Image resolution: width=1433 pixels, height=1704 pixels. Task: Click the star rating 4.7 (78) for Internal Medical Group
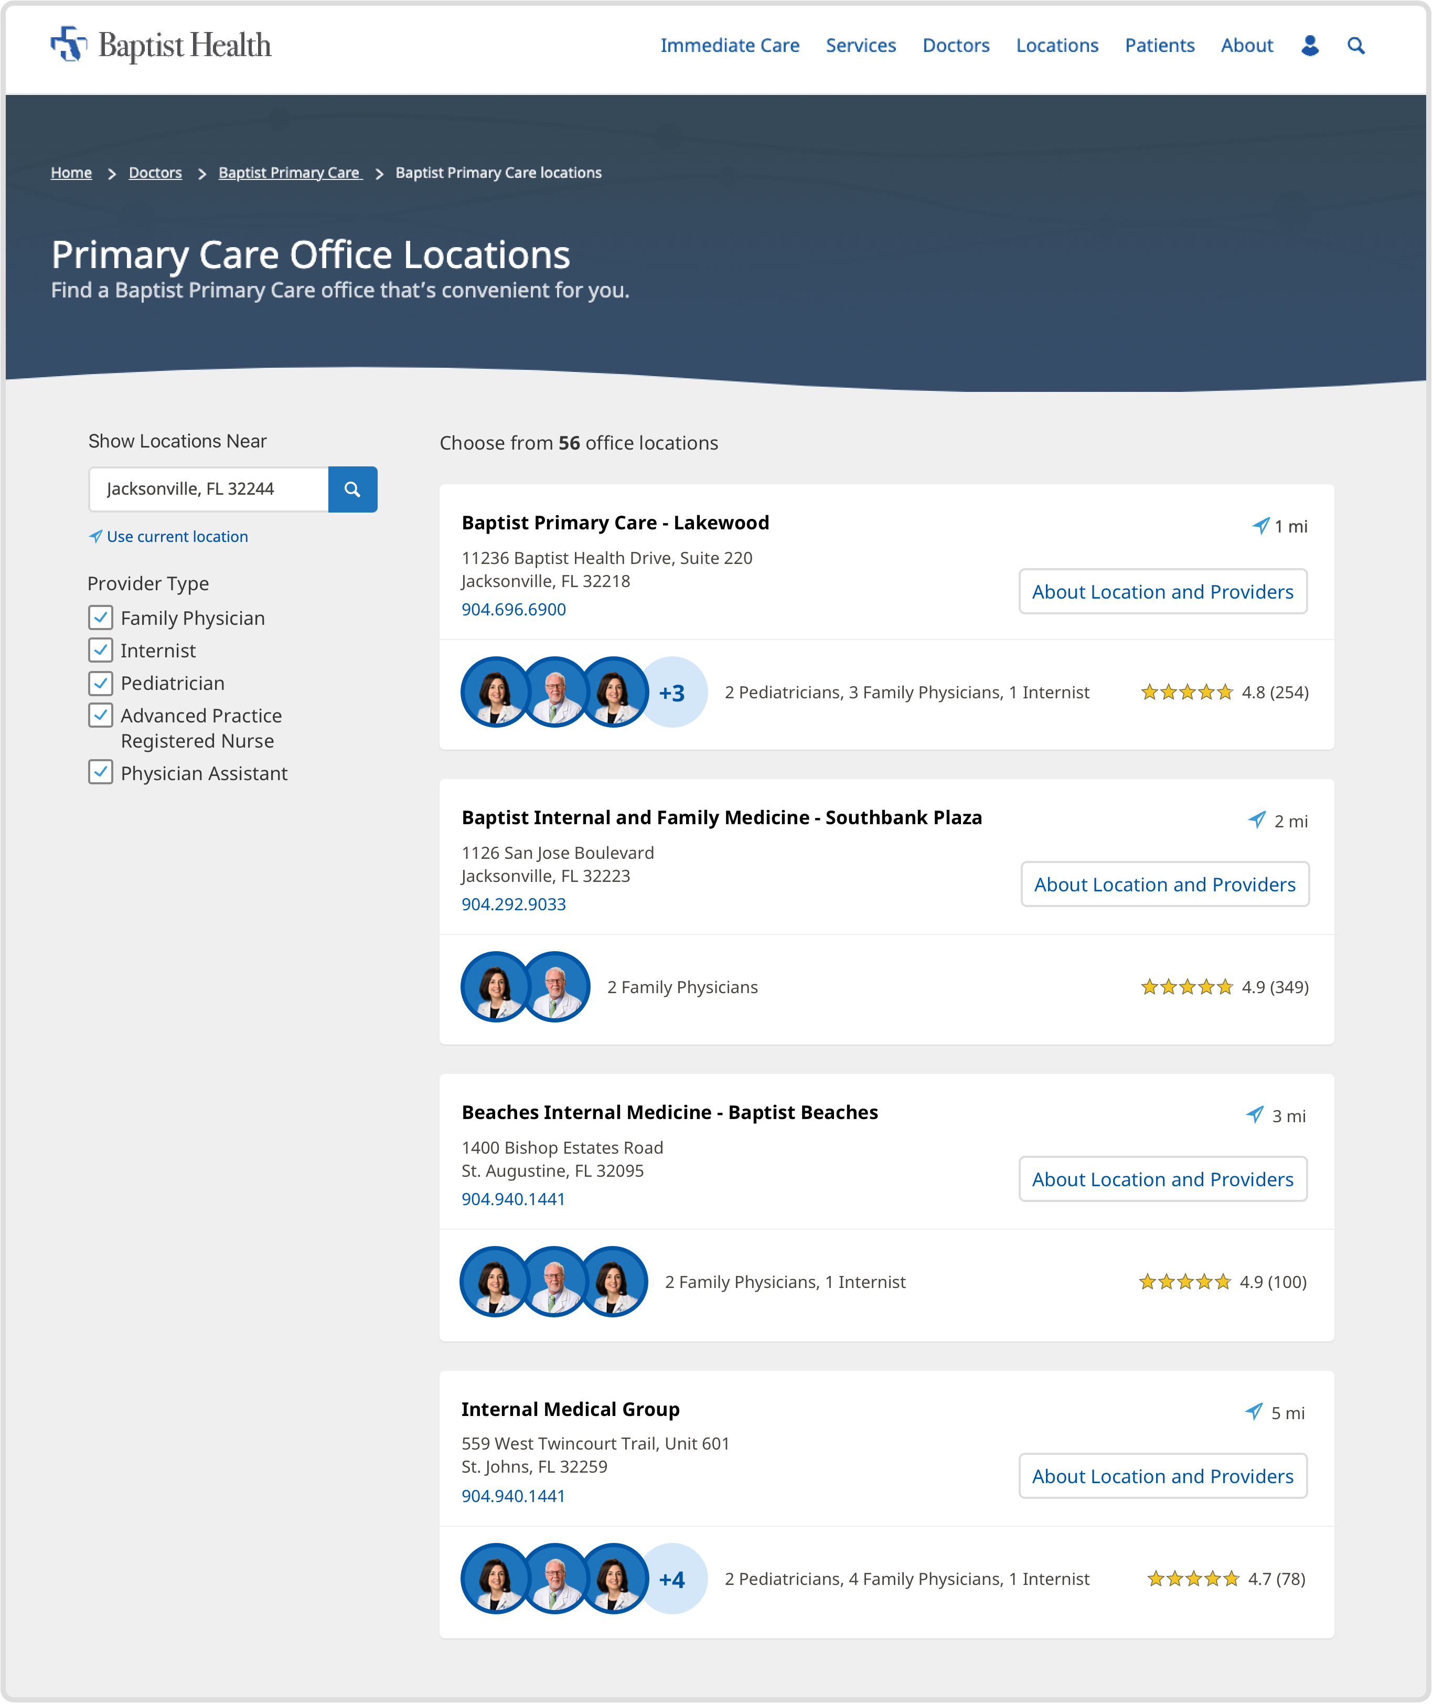1227,1579
